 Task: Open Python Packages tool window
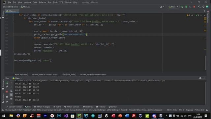(x=42, y=107)
